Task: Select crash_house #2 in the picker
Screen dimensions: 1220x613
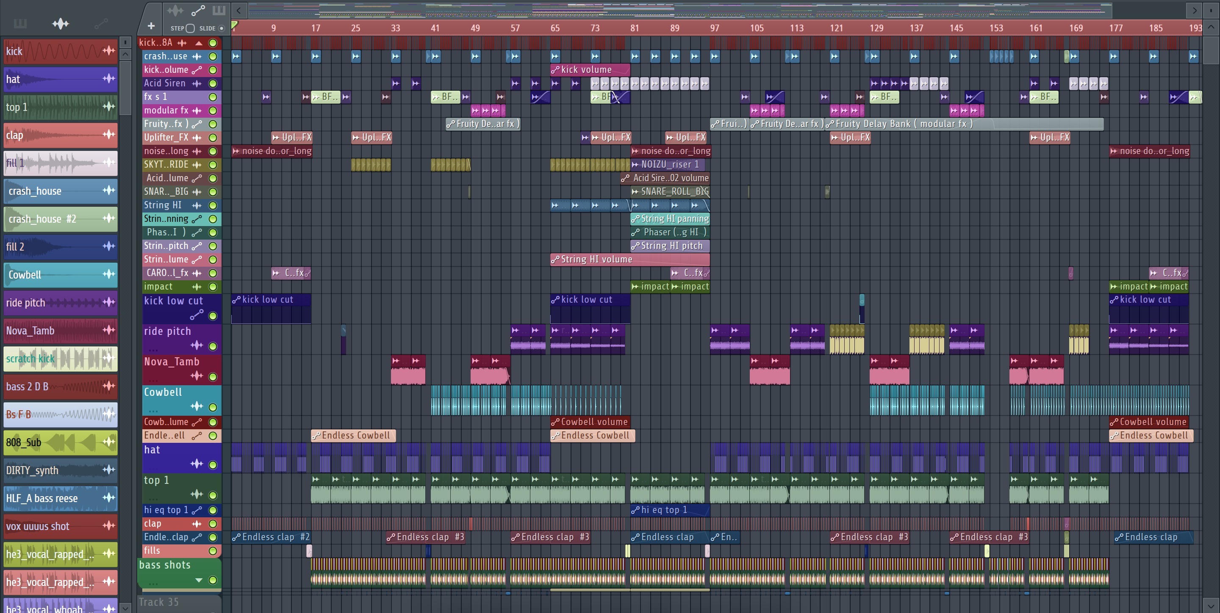Action: coord(61,219)
